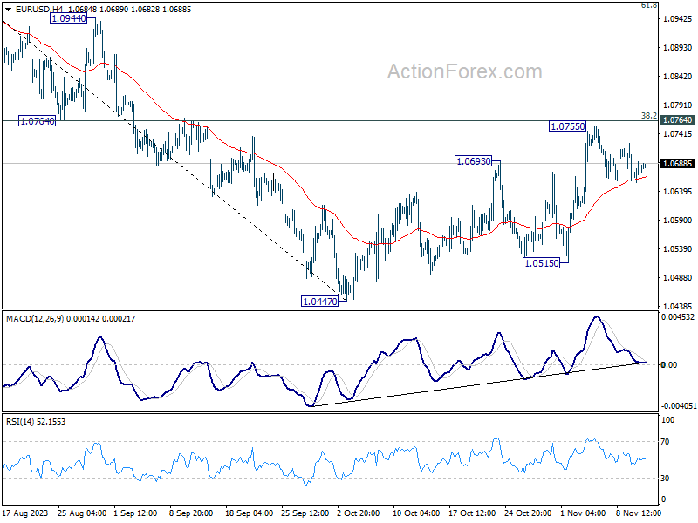Click the 17 Aug 2023 date label

click(x=25, y=513)
